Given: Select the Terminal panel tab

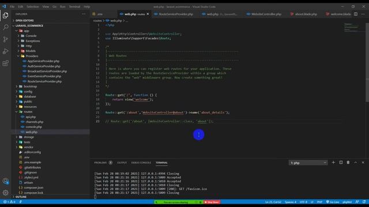Looking at the screenshot, I should click(161, 162).
